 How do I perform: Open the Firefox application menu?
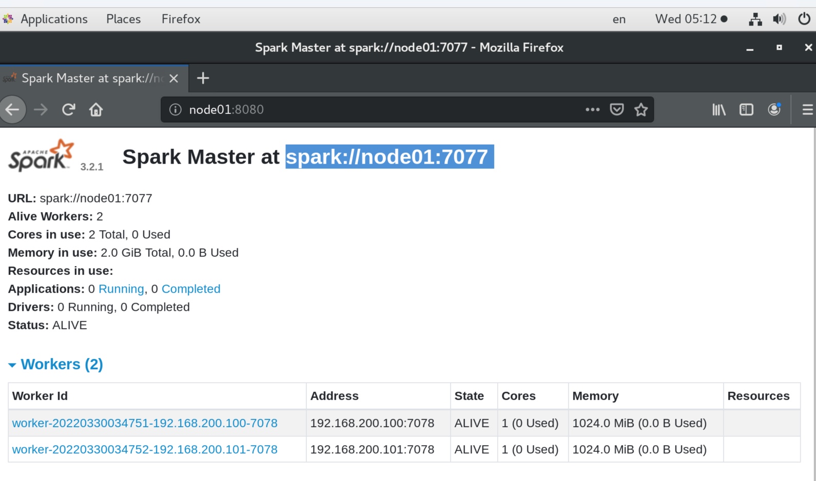tap(181, 19)
